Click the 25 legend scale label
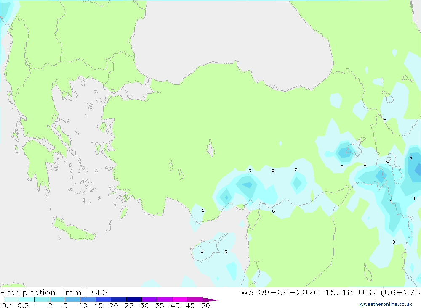This screenshot has width=421, height=308. coord(129,305)
